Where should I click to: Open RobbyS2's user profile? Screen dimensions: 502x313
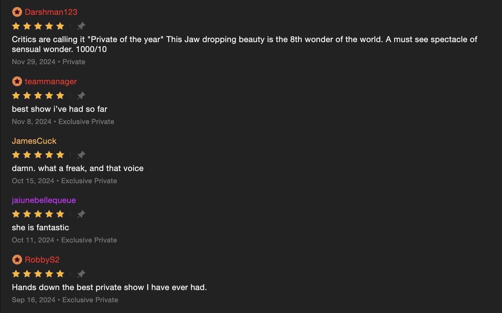click(x=42, y=260)
